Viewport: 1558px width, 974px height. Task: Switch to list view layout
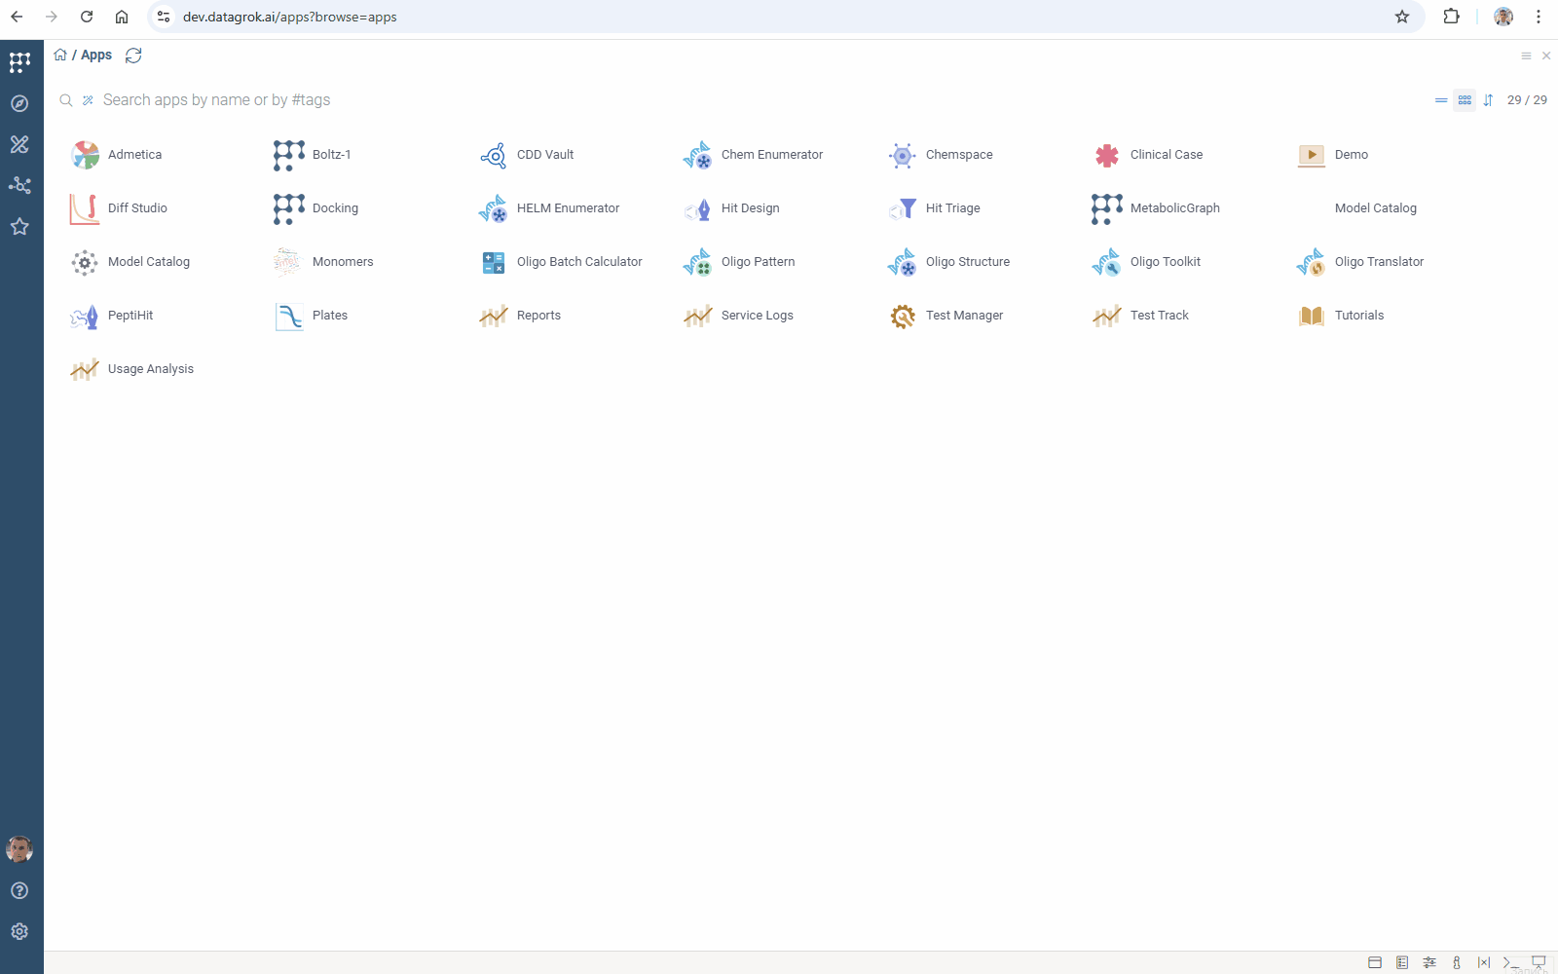(x=1441, y=100)
